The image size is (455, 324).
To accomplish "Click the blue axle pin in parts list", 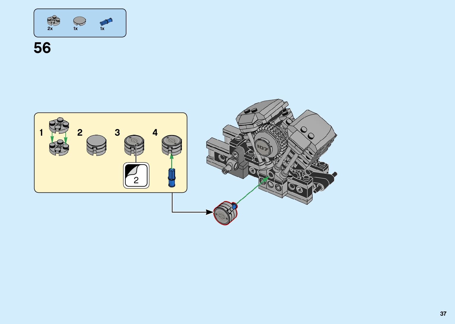I will click(106, 21).
